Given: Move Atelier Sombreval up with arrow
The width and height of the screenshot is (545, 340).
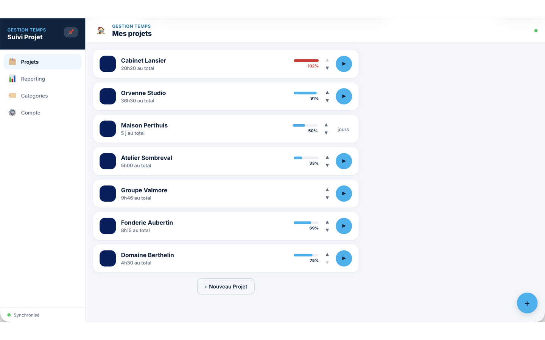Looking at the screenshot, I should coord(327,157).
